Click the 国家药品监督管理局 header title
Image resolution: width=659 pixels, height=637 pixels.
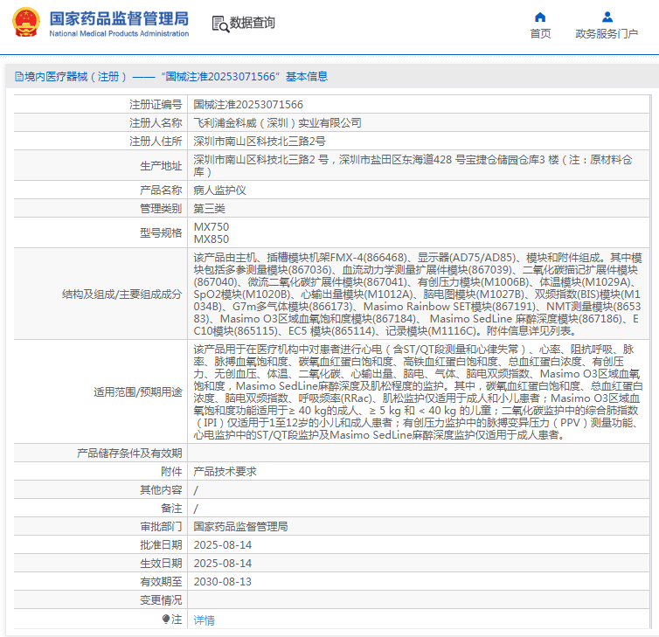click(x=119, y=19)
